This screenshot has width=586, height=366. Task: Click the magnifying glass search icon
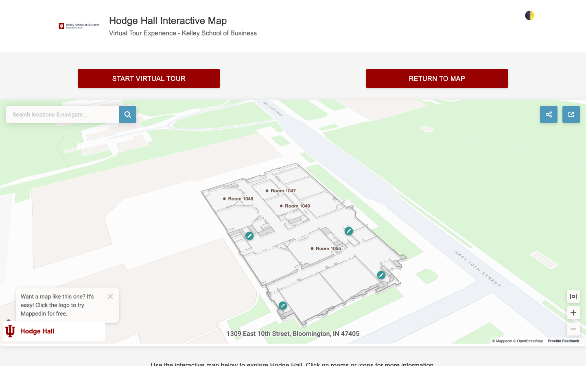(127, 114)
